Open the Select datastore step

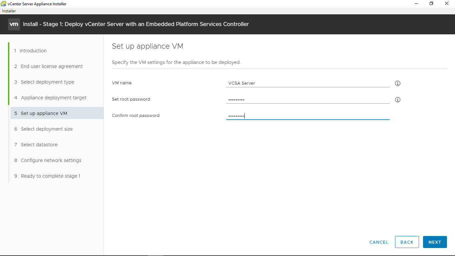coord(39,145)
